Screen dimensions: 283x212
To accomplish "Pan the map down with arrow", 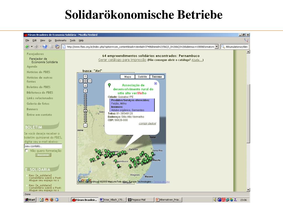I will (x=85, y=85).
